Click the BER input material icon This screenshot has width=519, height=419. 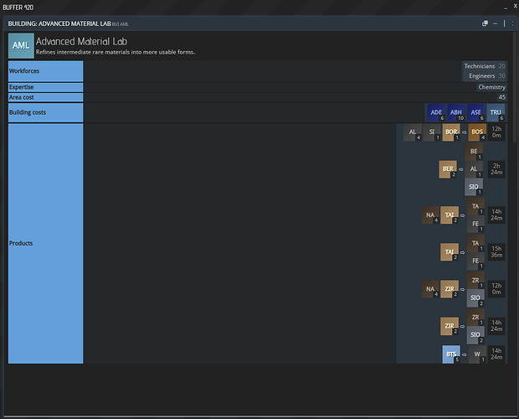(448, 169)
